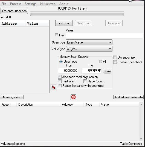The height and width of the screenshot is (147, 145).
Task: Tick the Hyper Scan checkbox
Action: (x=85, y=81)
